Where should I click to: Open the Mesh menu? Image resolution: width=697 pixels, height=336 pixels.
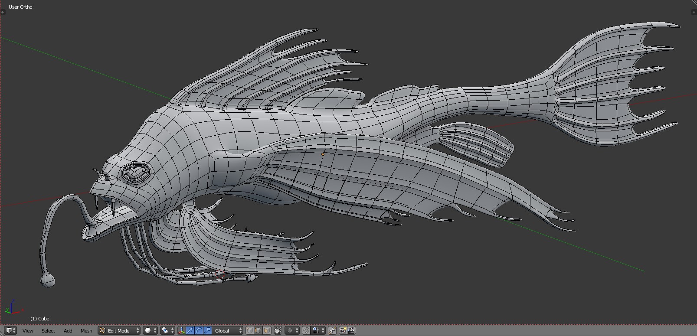click(x=86, y=330)
